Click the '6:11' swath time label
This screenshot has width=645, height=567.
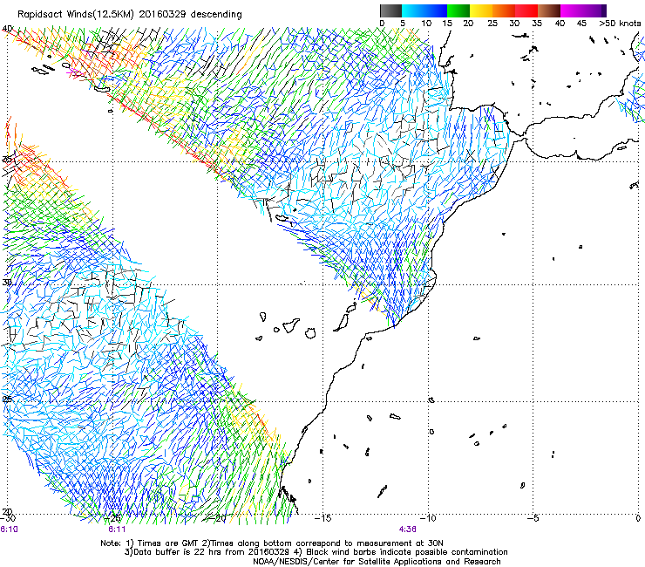117,529
